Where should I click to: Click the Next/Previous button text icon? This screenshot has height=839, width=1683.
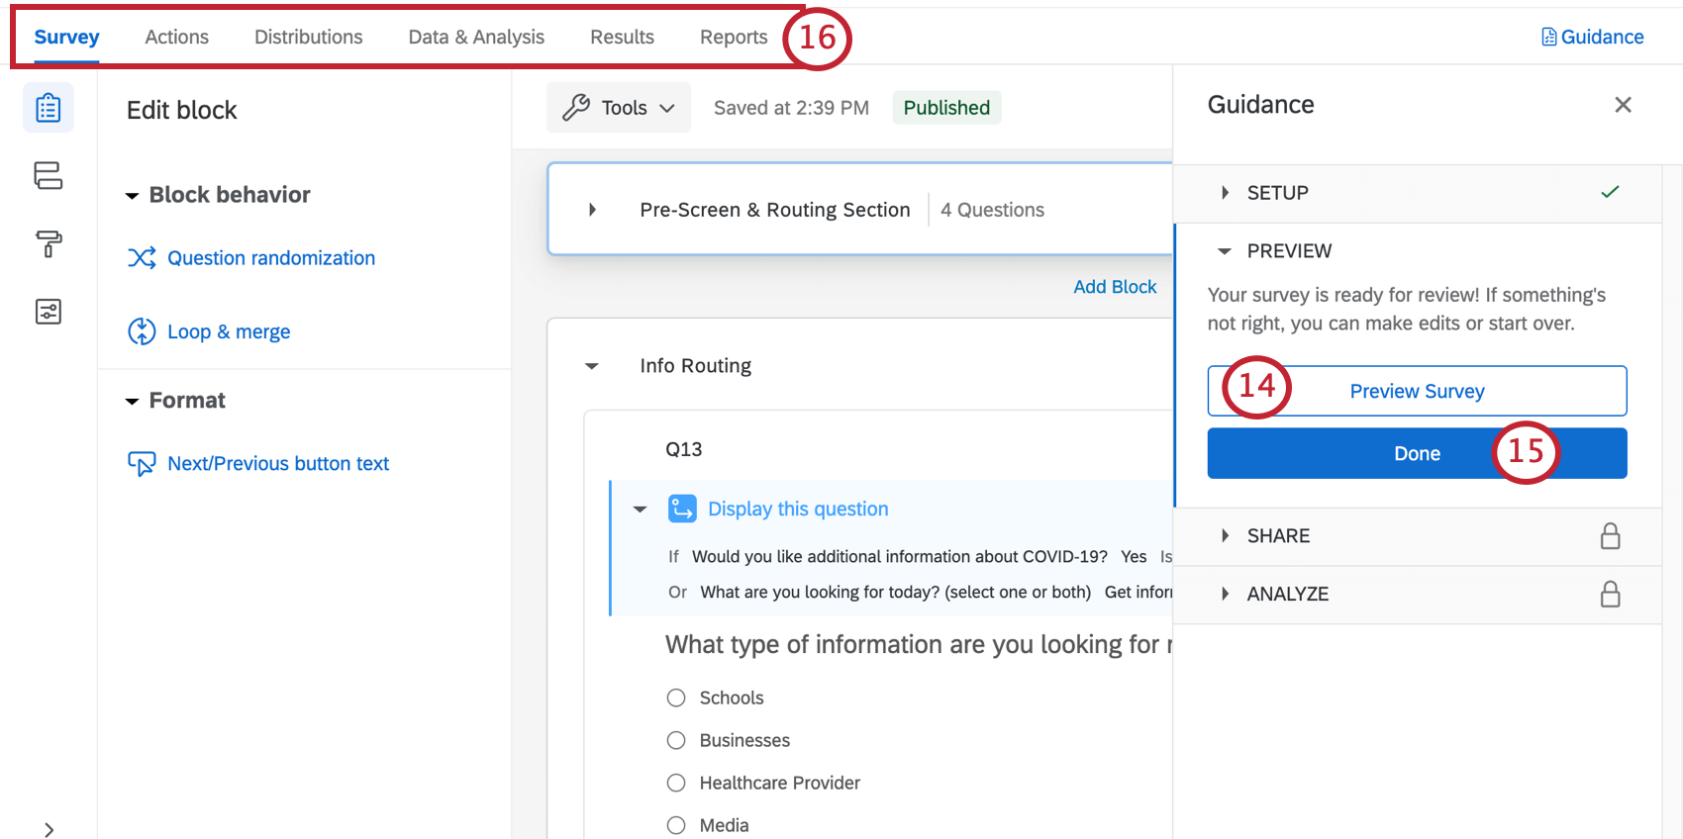point(142,463)
